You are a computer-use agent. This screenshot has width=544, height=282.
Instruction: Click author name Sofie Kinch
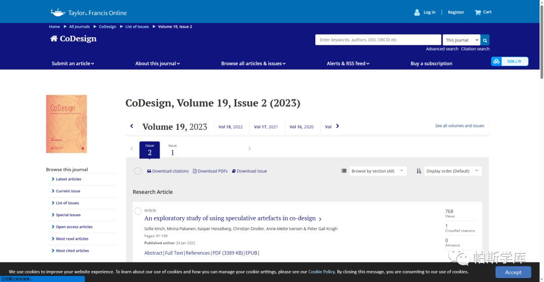click(x=154, y=229)
